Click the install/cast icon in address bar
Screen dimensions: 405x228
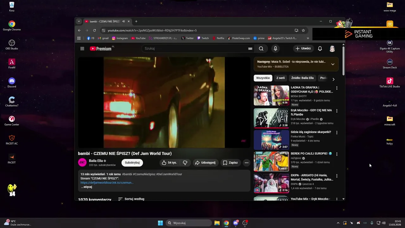pos(296,30)
